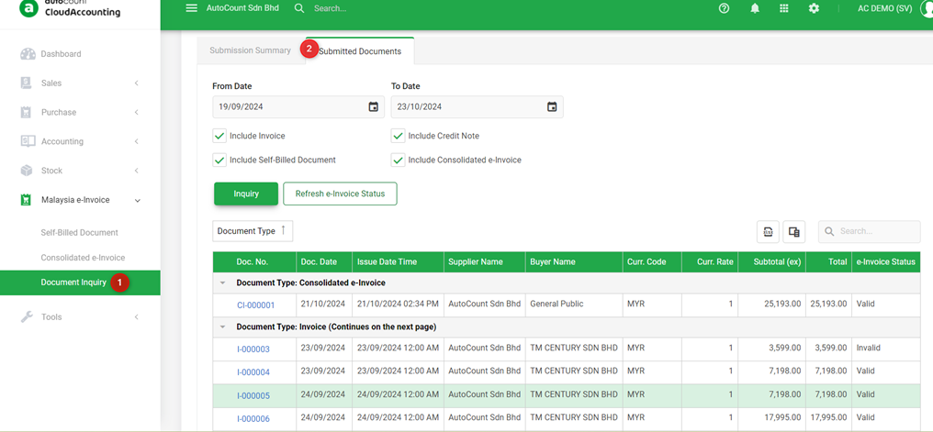Open the settings gear icon
This screenshot has height=432, width=933.
tap(814, 8)
